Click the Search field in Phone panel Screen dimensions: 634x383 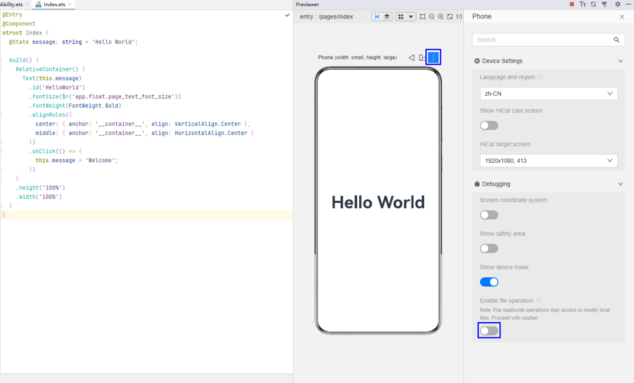point(543,40)
